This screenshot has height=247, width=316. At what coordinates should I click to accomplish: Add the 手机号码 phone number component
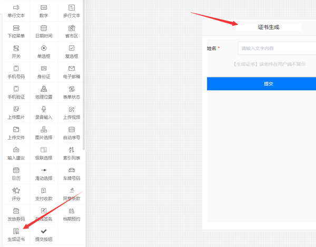16,72
